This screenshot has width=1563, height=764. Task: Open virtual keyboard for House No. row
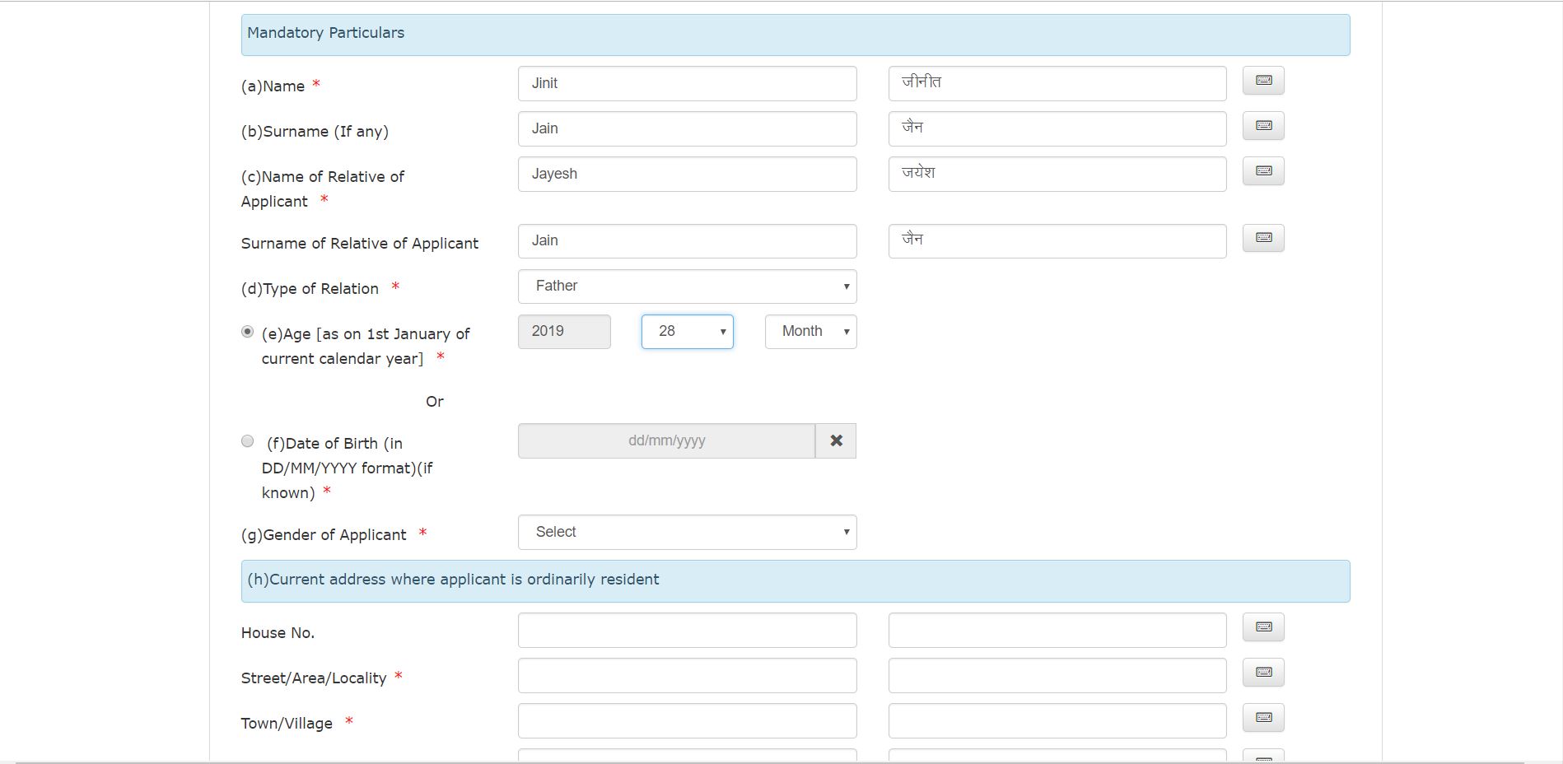coord(1263,627)
